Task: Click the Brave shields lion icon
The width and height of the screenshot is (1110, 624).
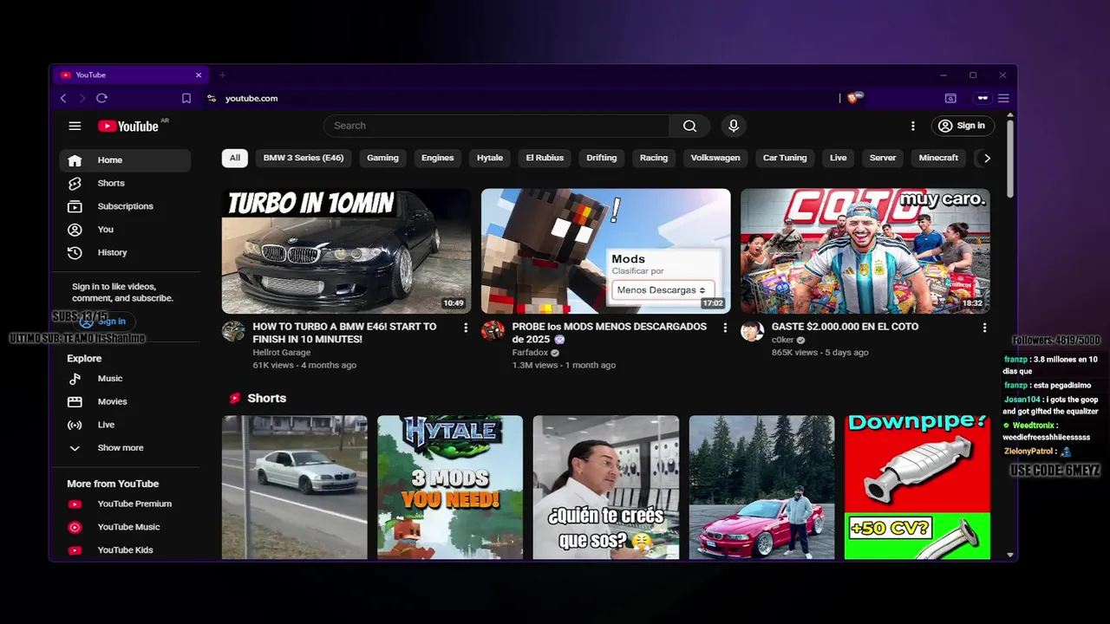Action: click(852, 98)
